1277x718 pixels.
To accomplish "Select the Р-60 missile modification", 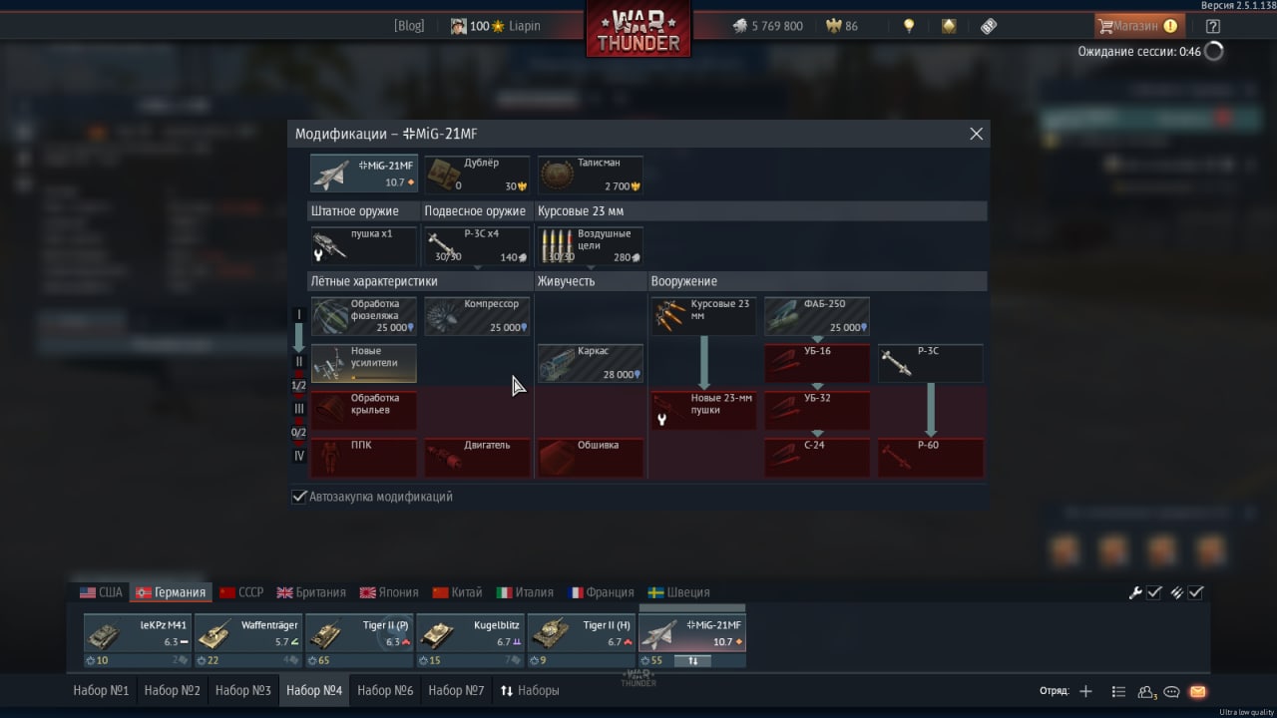I will [x=931, y=458].
